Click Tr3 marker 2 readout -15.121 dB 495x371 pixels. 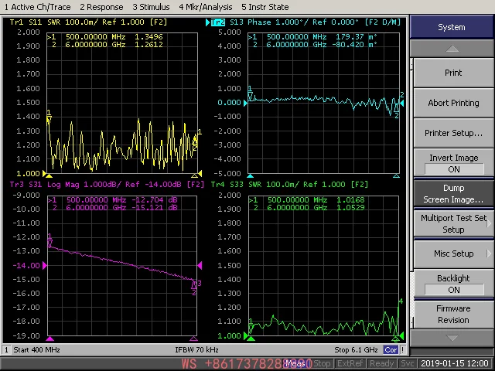click(x=155, y=208)
